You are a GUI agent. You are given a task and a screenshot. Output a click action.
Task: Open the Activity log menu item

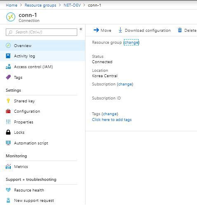(x=43, y=56)
